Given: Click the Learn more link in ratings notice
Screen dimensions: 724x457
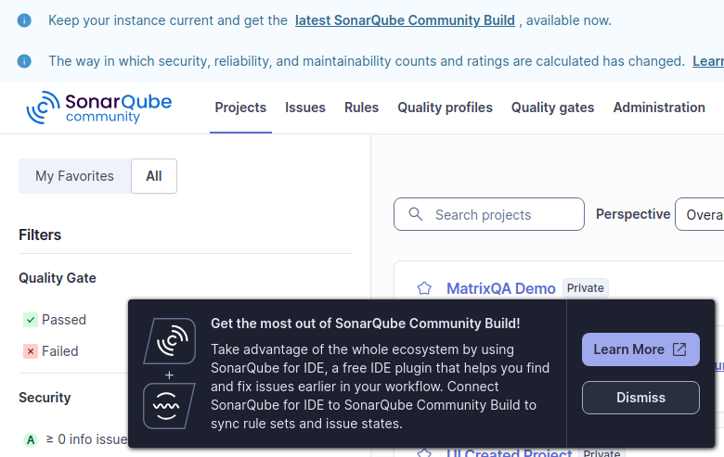Looking at the screenshot, I should pyautogui.click(x=708, y=61).
